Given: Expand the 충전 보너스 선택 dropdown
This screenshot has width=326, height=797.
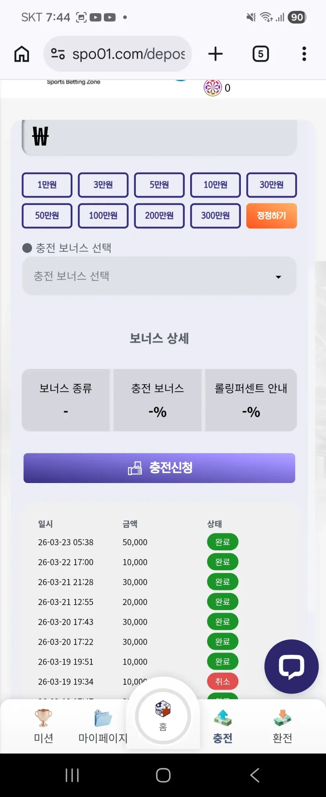Looking at the screenshot, I should tap(159, 276).
